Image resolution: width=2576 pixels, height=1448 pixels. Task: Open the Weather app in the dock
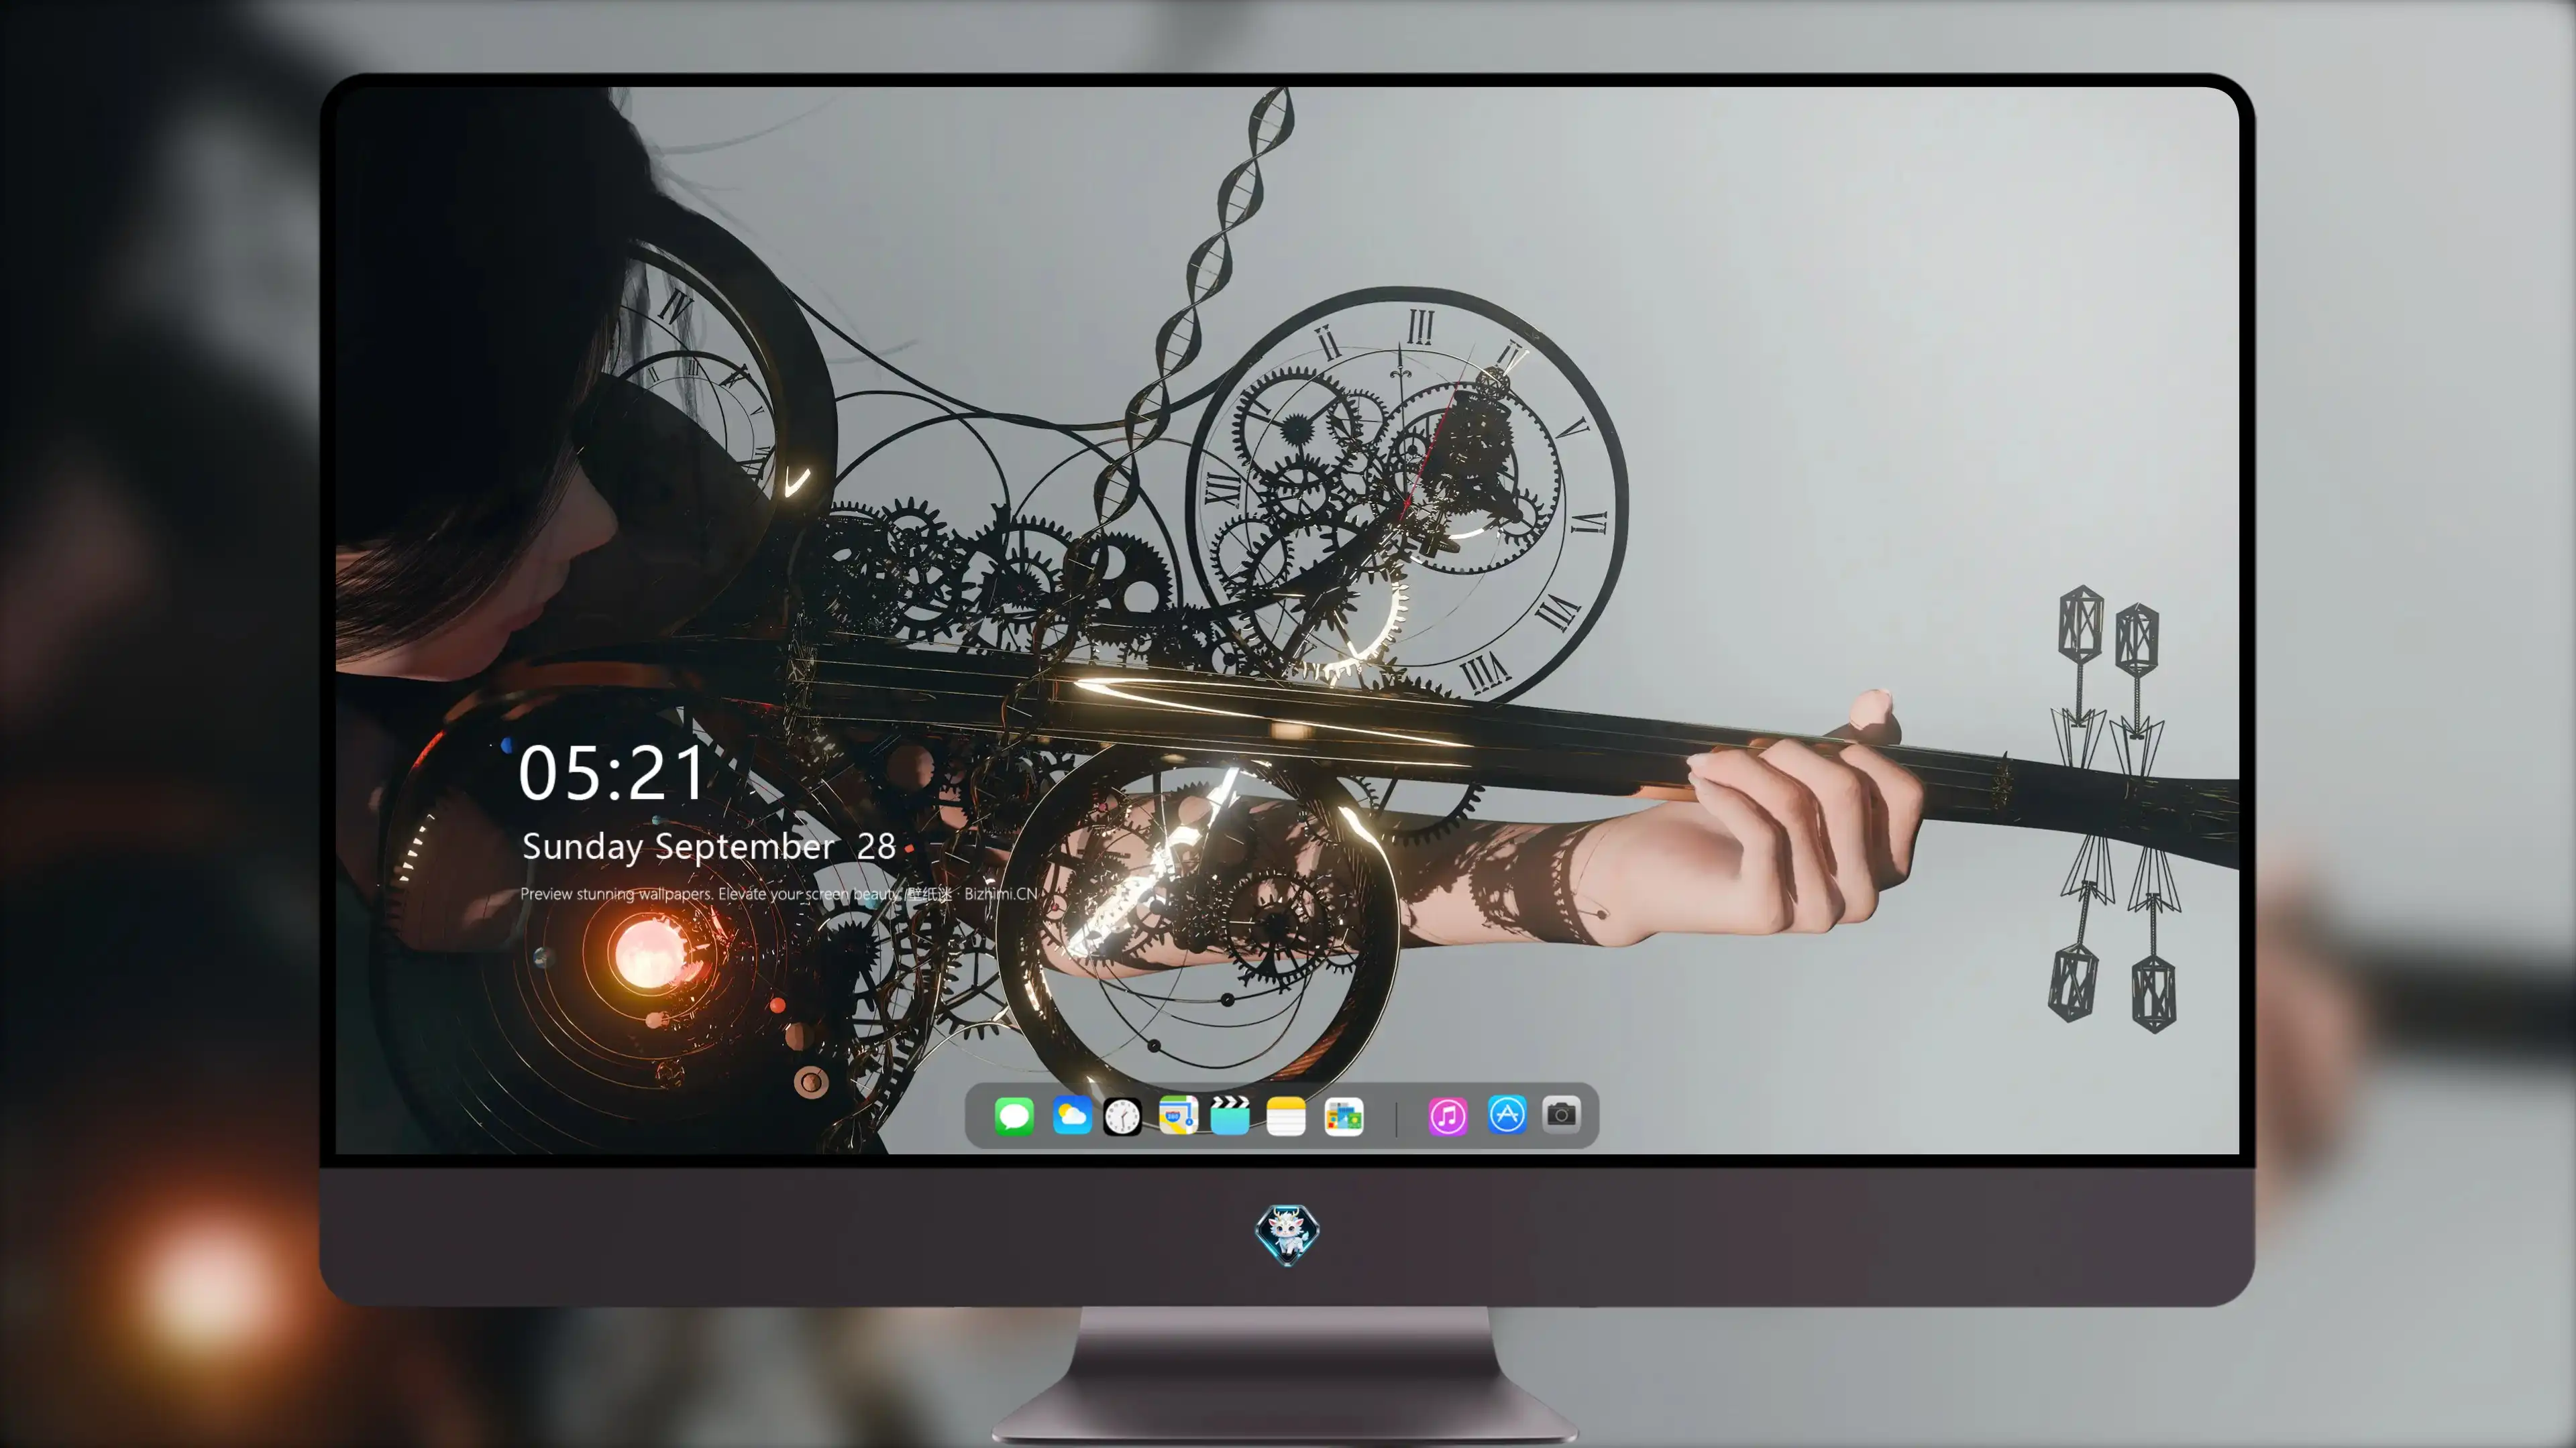[1071, 1115]
